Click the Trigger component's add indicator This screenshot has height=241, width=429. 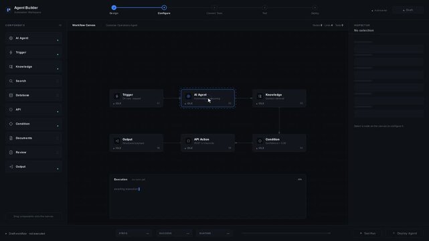tap(58, 55)
